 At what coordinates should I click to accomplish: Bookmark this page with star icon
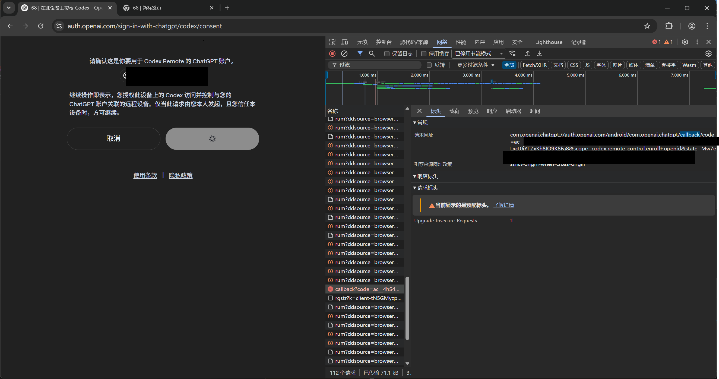point(647,26)
